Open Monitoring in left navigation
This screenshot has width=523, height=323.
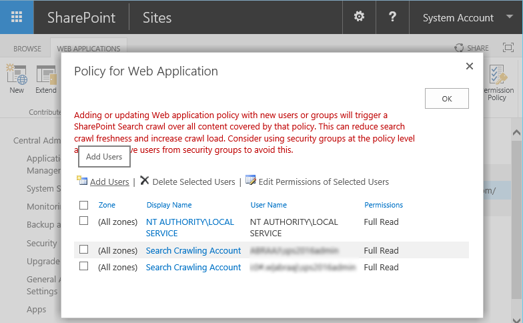[x=44, y=207]
